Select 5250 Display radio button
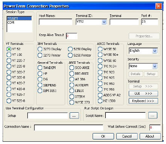 [x=70, y=49]
